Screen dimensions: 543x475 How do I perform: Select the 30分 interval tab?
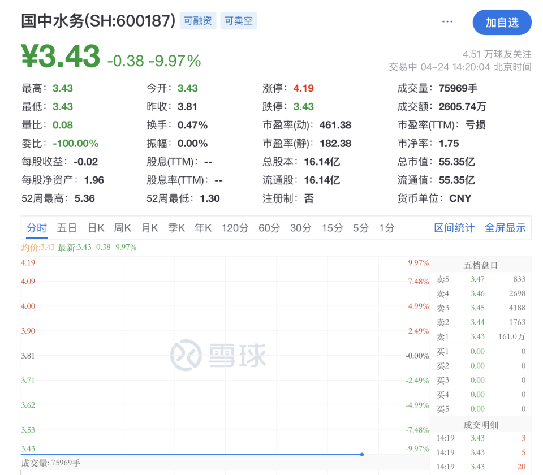tap(301, 228)
